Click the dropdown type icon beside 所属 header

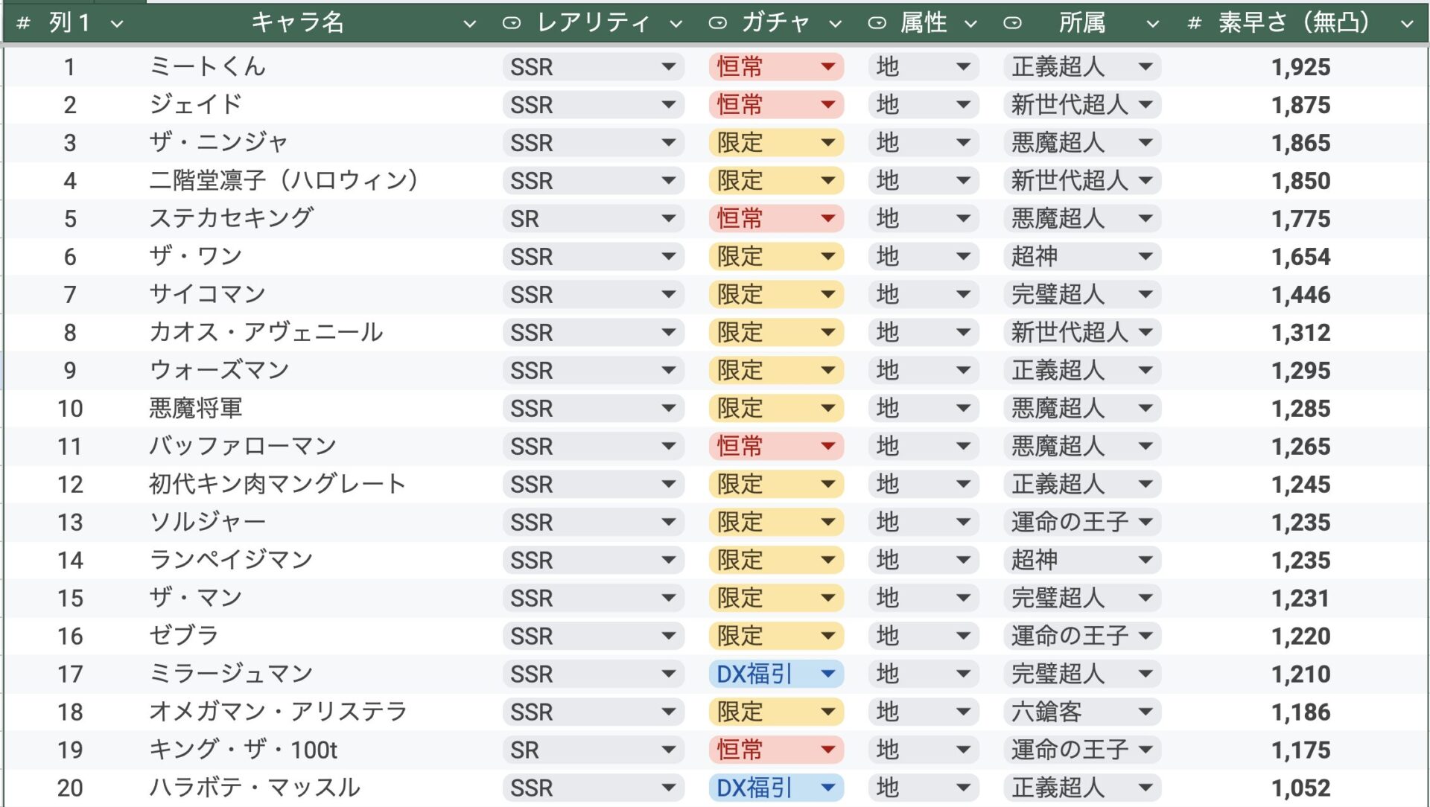[1012, 24]
